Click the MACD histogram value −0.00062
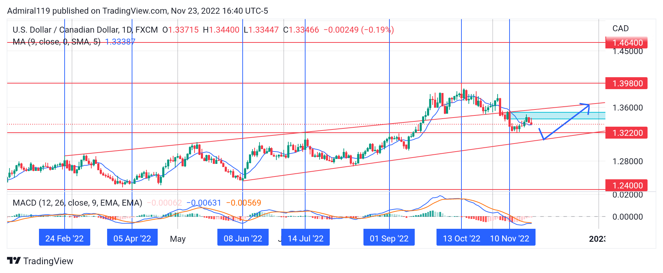 point(164,203)
